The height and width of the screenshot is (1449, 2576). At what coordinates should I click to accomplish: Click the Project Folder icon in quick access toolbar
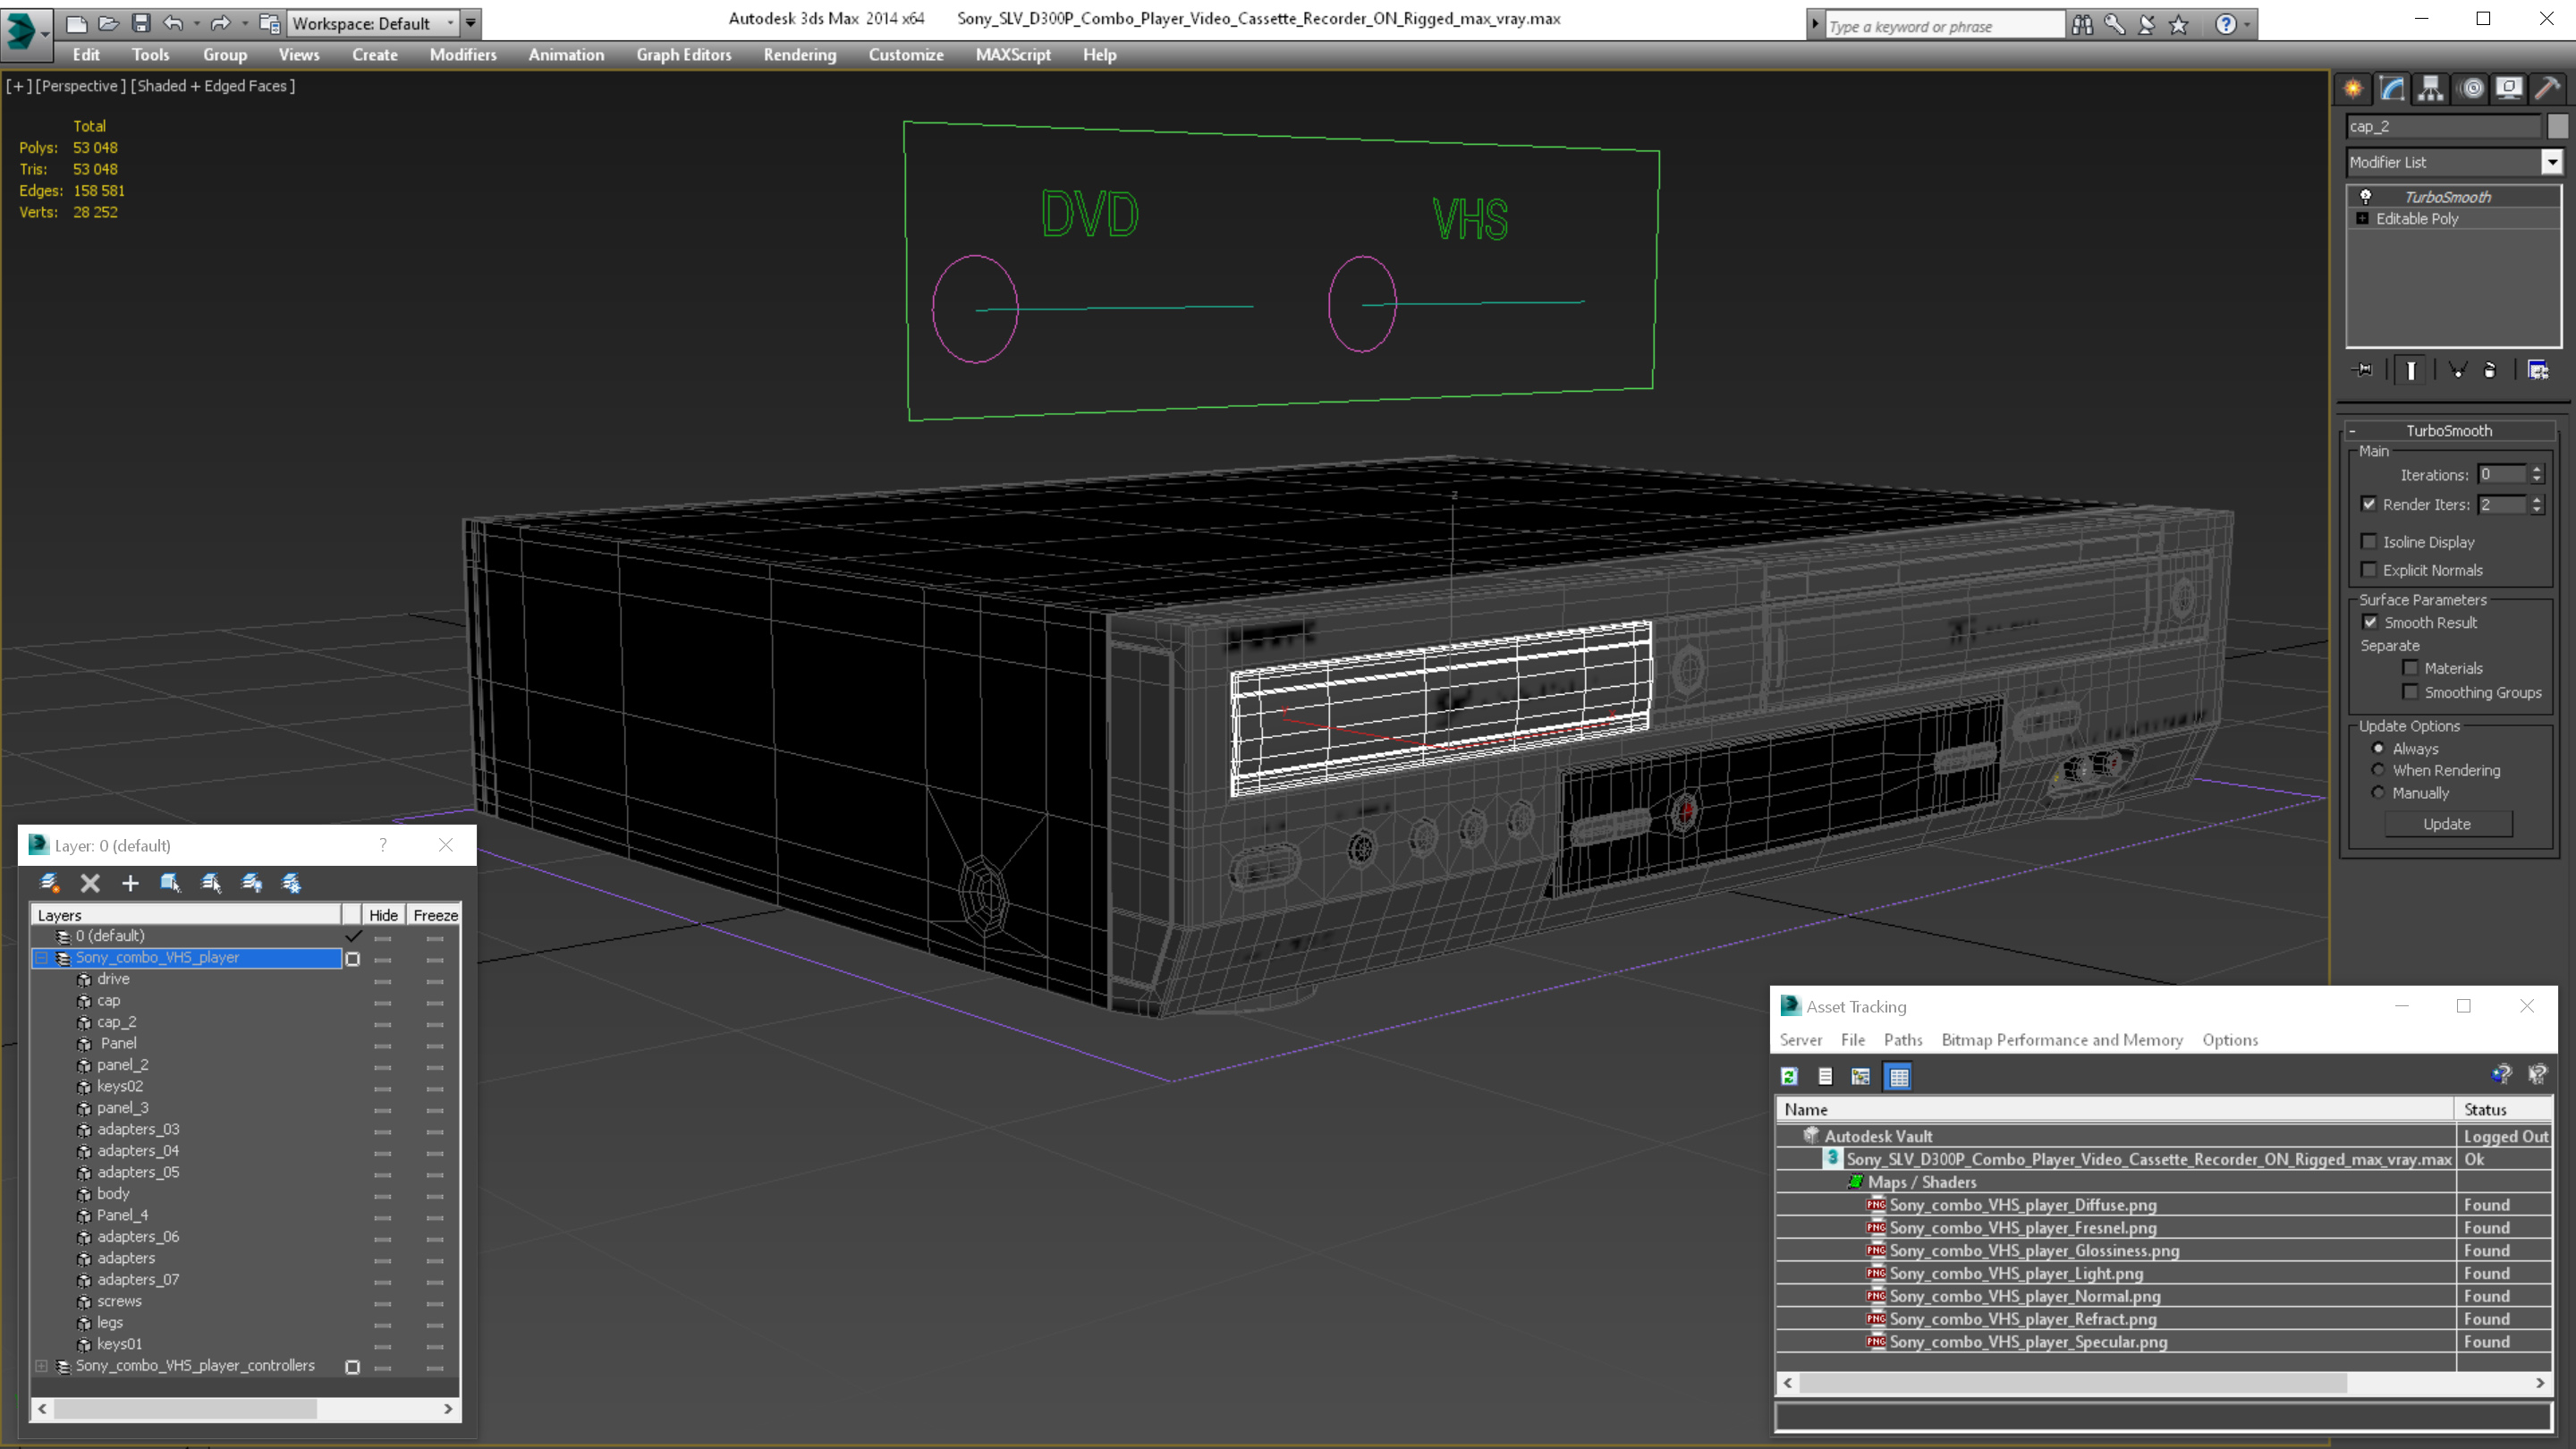point(269,22)
